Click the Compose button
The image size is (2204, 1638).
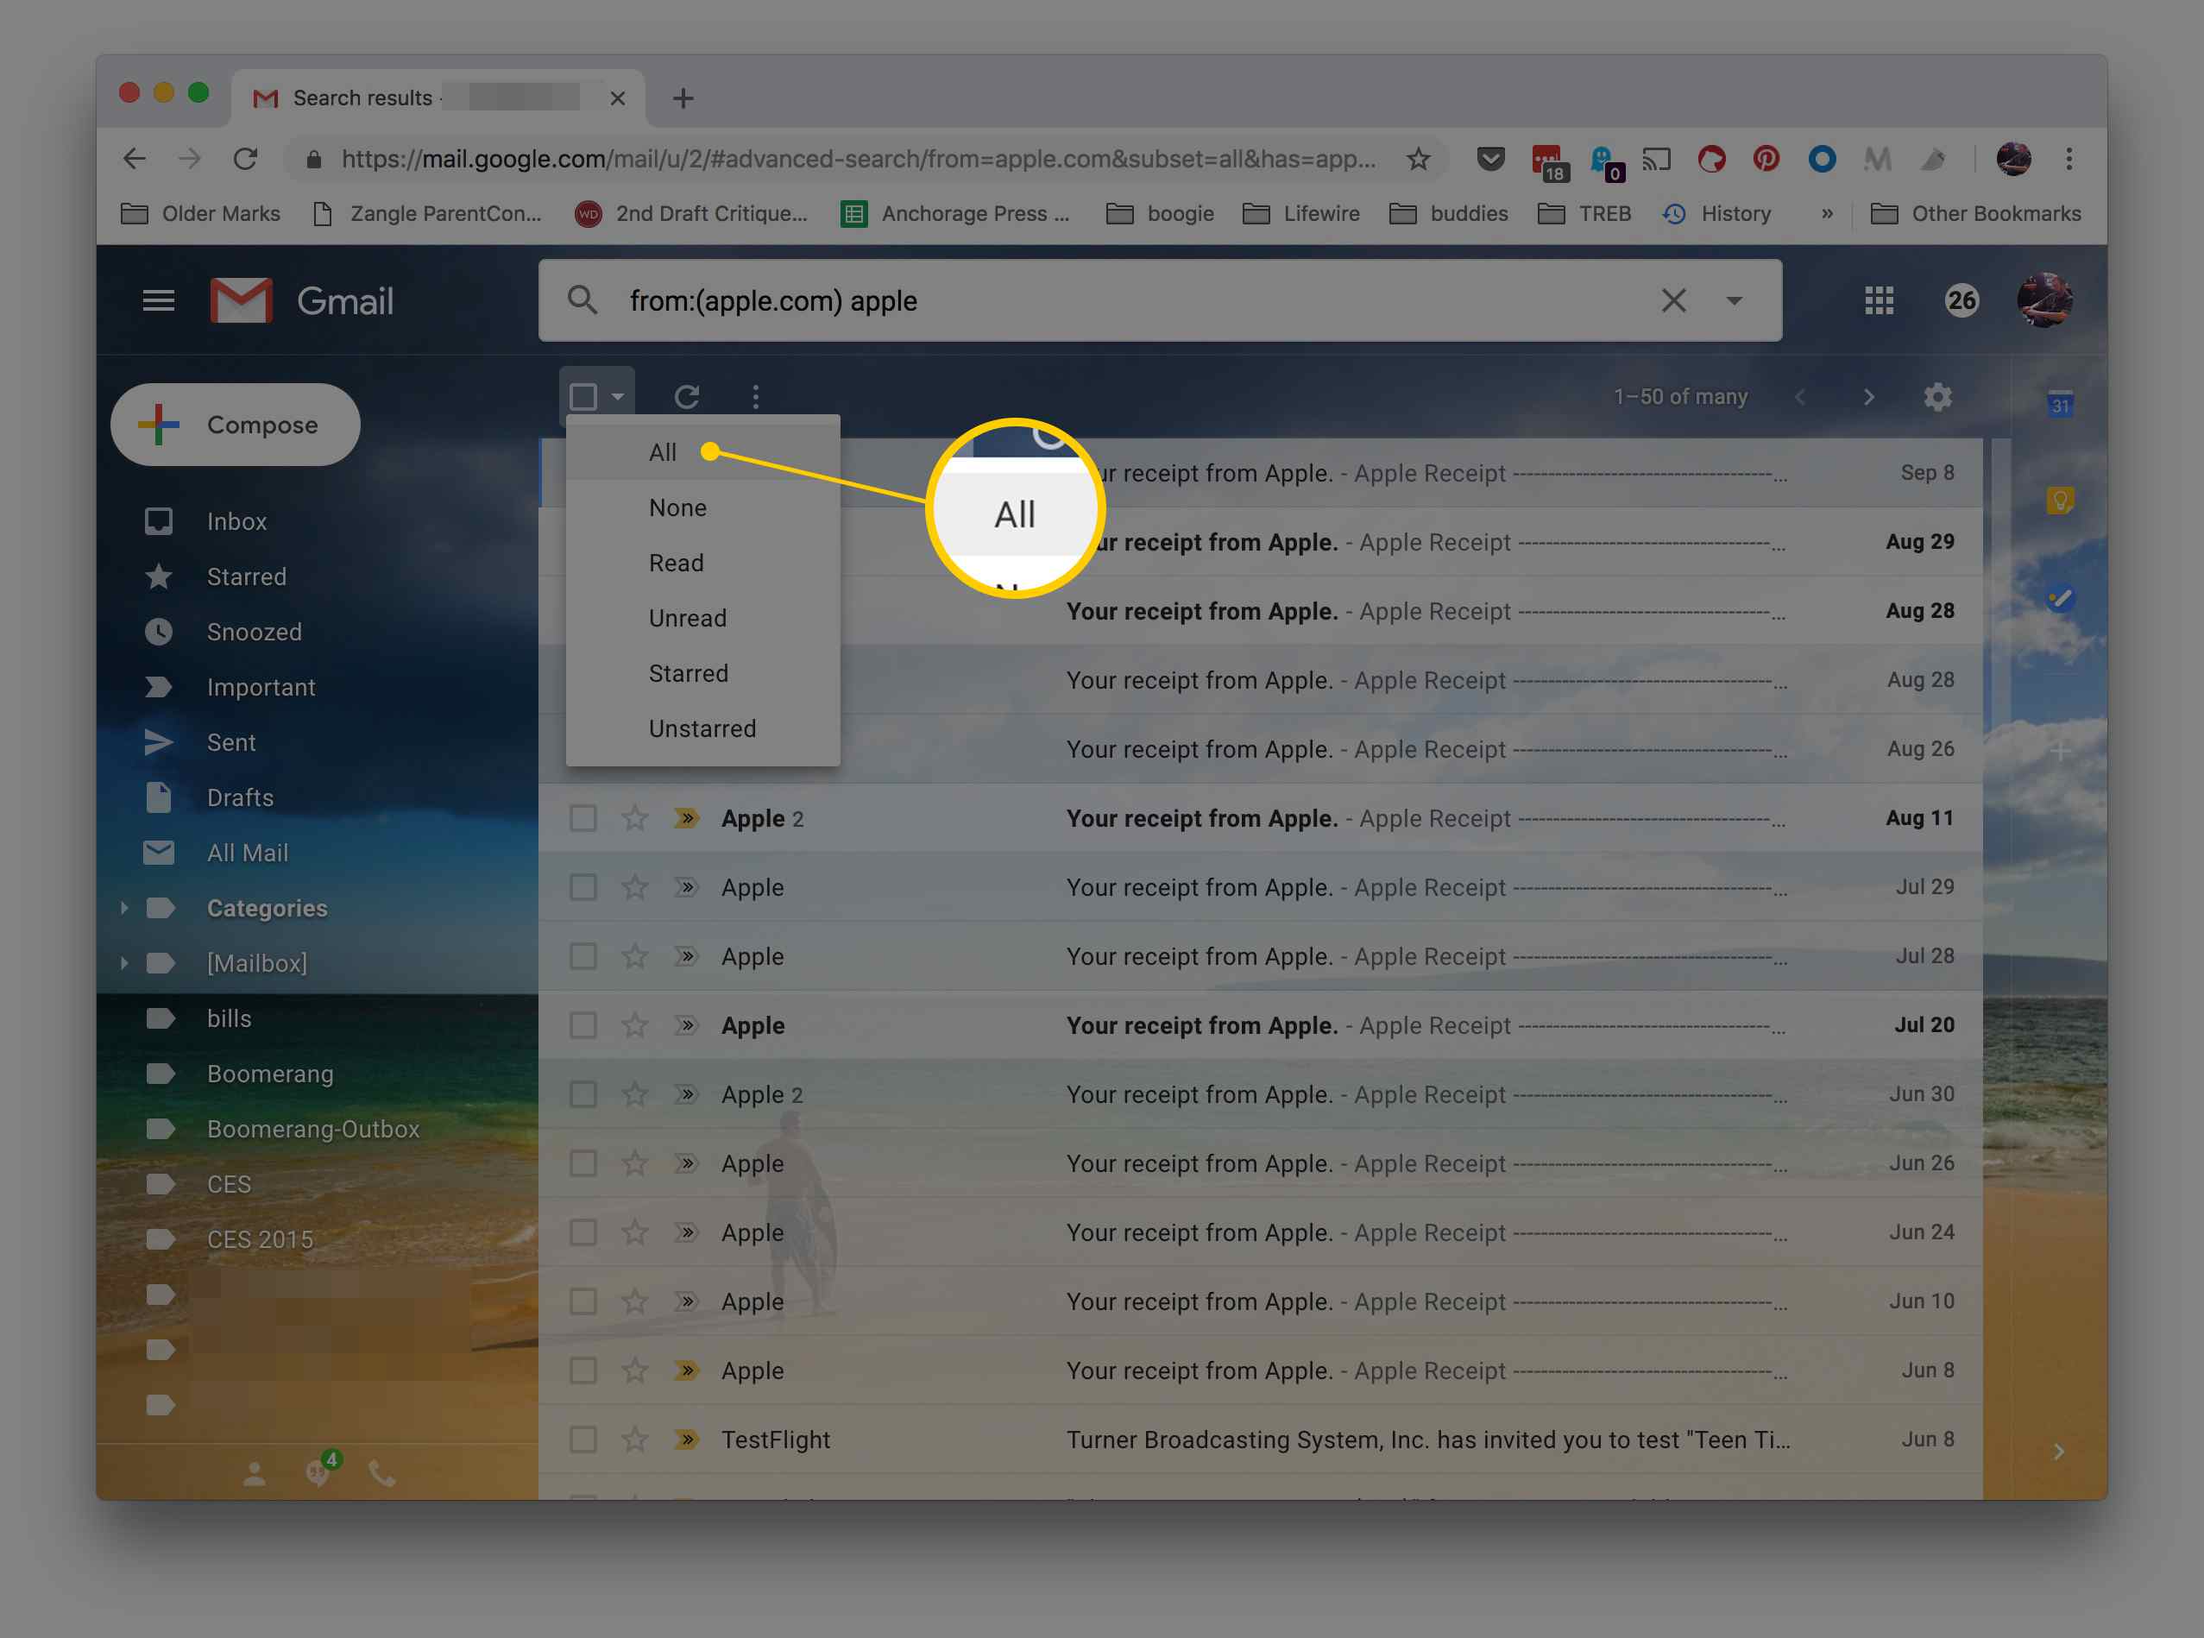(235, 425)
